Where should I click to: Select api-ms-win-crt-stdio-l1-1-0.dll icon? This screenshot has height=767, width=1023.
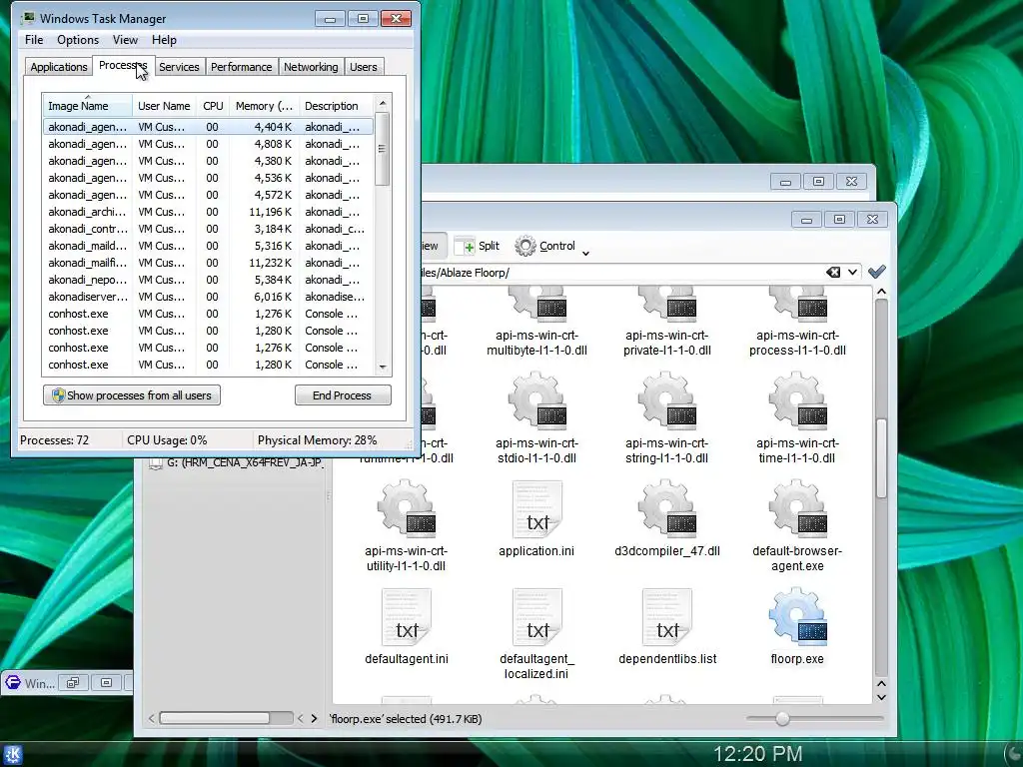tap(536, 400)
